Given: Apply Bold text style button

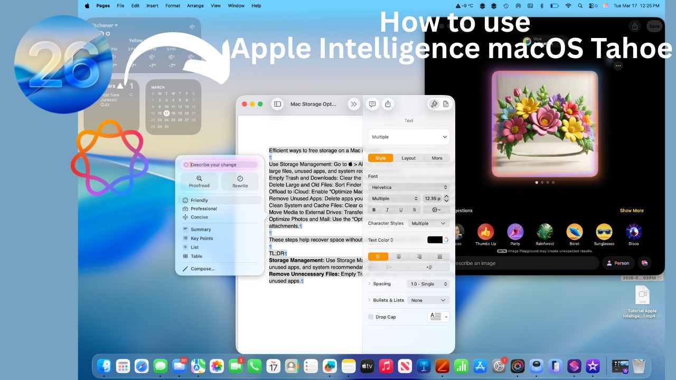Looking at the screenshot, I should [x=374, y=210].
